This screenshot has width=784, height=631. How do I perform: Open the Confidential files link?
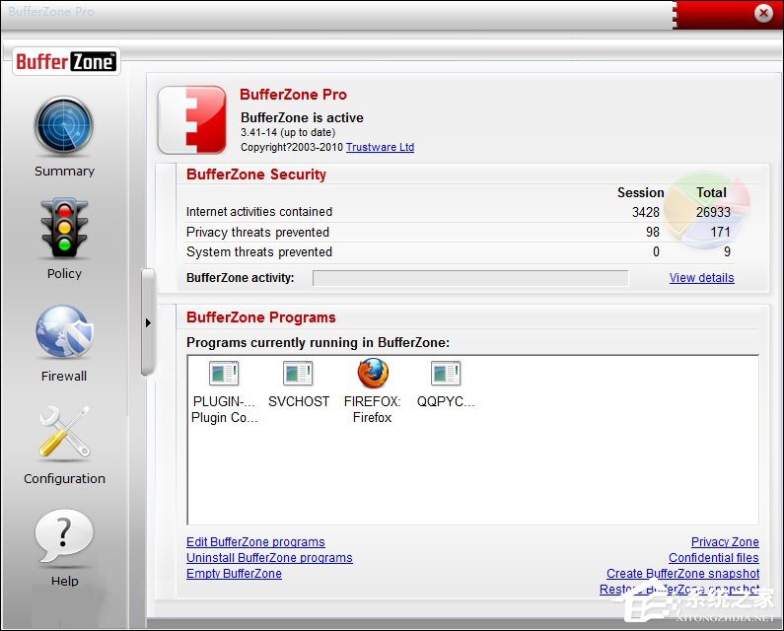click(x=714, y=557)
